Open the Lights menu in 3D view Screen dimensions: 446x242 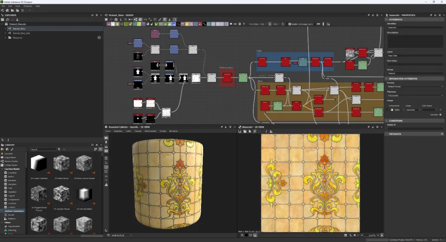pyautogui.click(x=128, y=131)
